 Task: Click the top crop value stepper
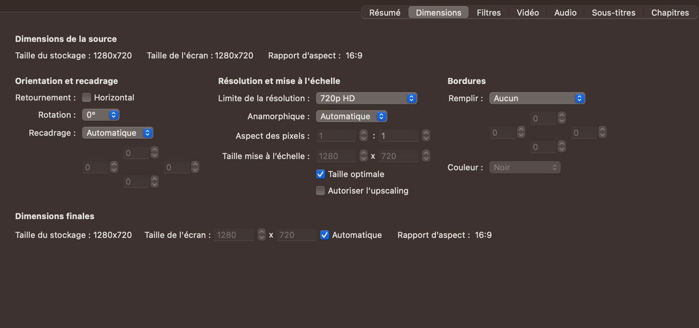[155, 153]
